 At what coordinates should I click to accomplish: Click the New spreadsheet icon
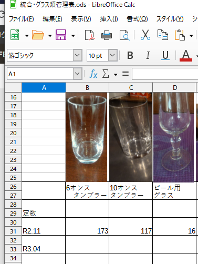click(15, 35)
